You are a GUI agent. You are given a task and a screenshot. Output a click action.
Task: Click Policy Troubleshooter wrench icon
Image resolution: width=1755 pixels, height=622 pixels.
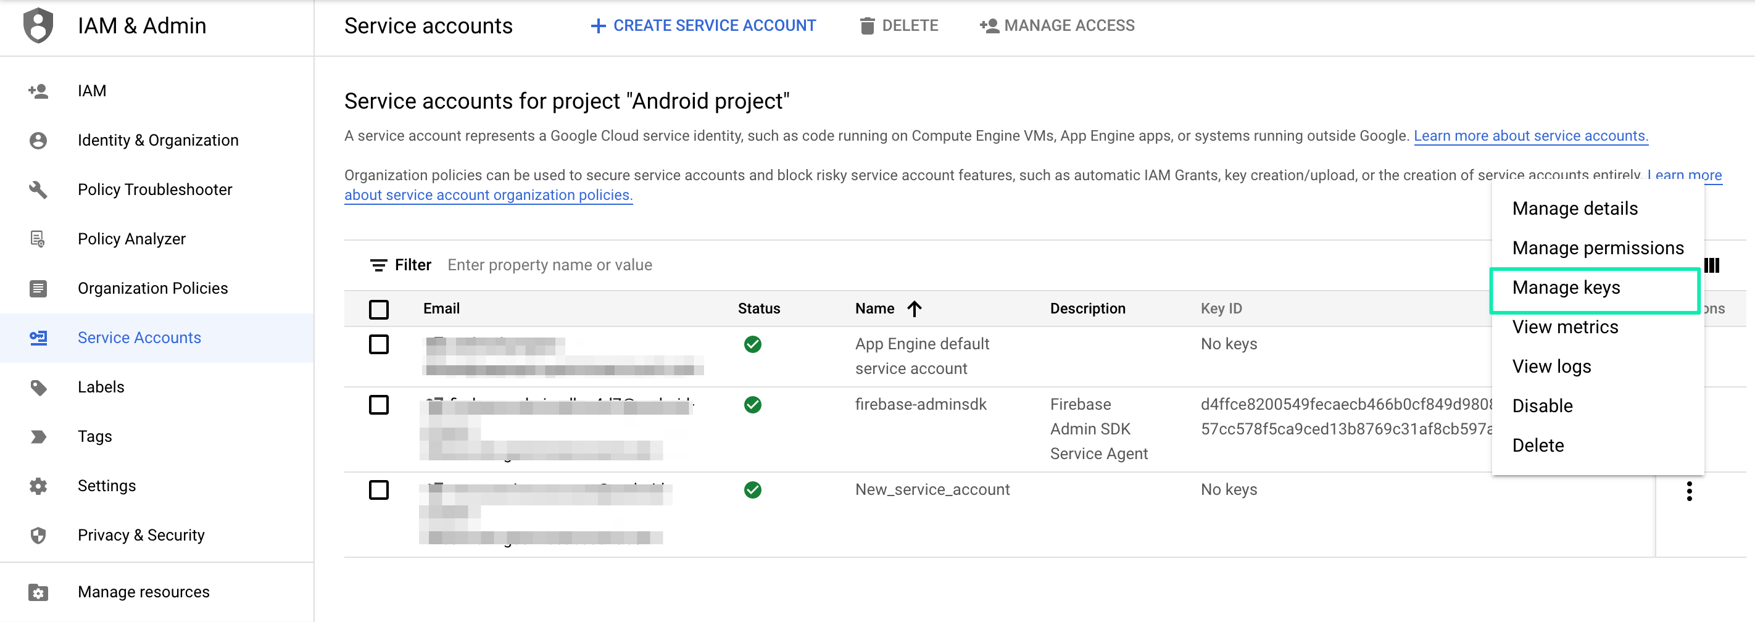(x=38, y=189)
